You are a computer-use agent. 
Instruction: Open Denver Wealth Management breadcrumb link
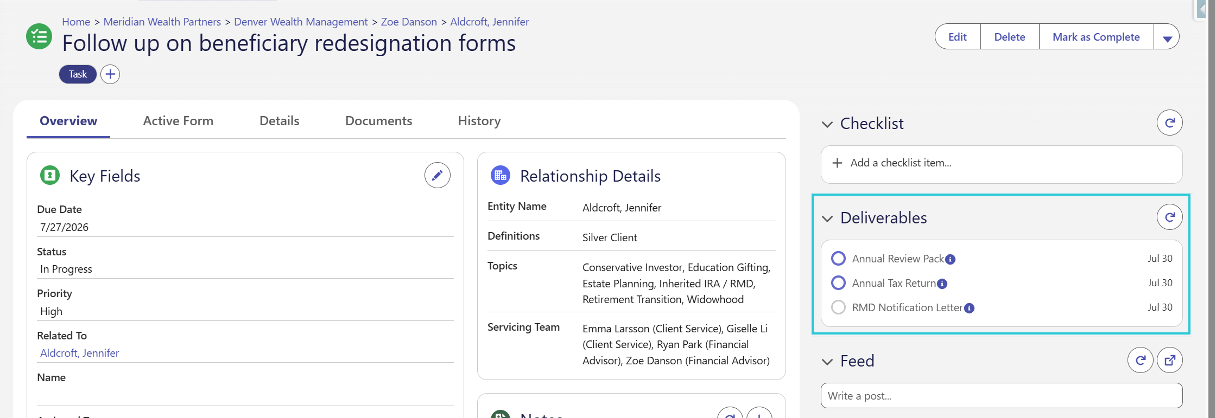coord(301,22)
